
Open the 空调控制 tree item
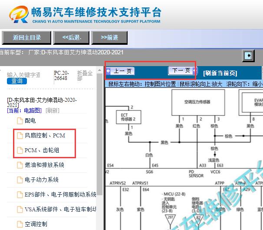36,224
